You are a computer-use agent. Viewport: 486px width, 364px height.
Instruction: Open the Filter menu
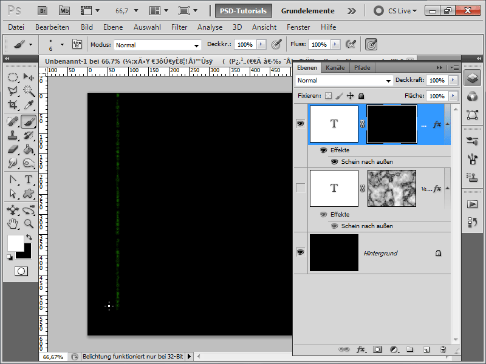pyautogui.click(x=179, y=27)
